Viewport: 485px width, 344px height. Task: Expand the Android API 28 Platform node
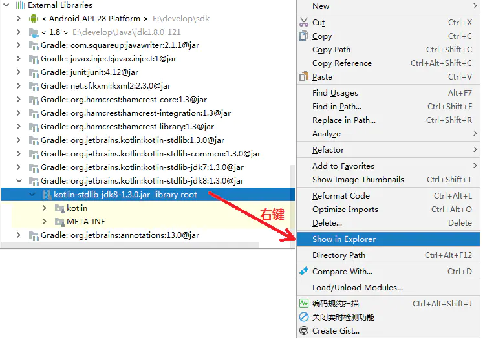19,19
